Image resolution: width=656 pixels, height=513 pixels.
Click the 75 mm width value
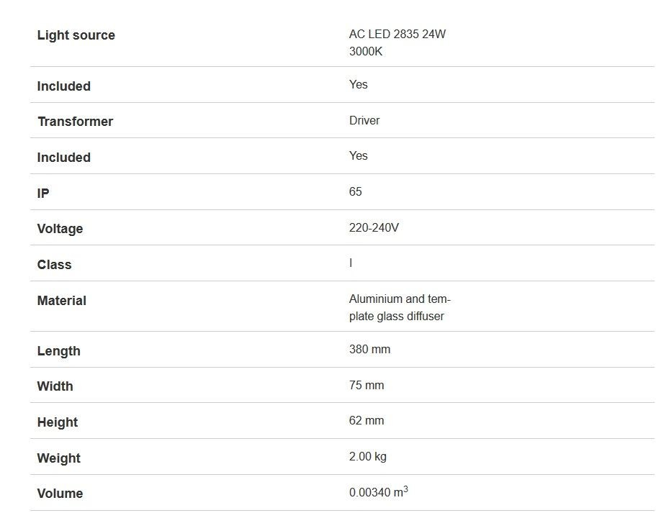tap(367, 385)
